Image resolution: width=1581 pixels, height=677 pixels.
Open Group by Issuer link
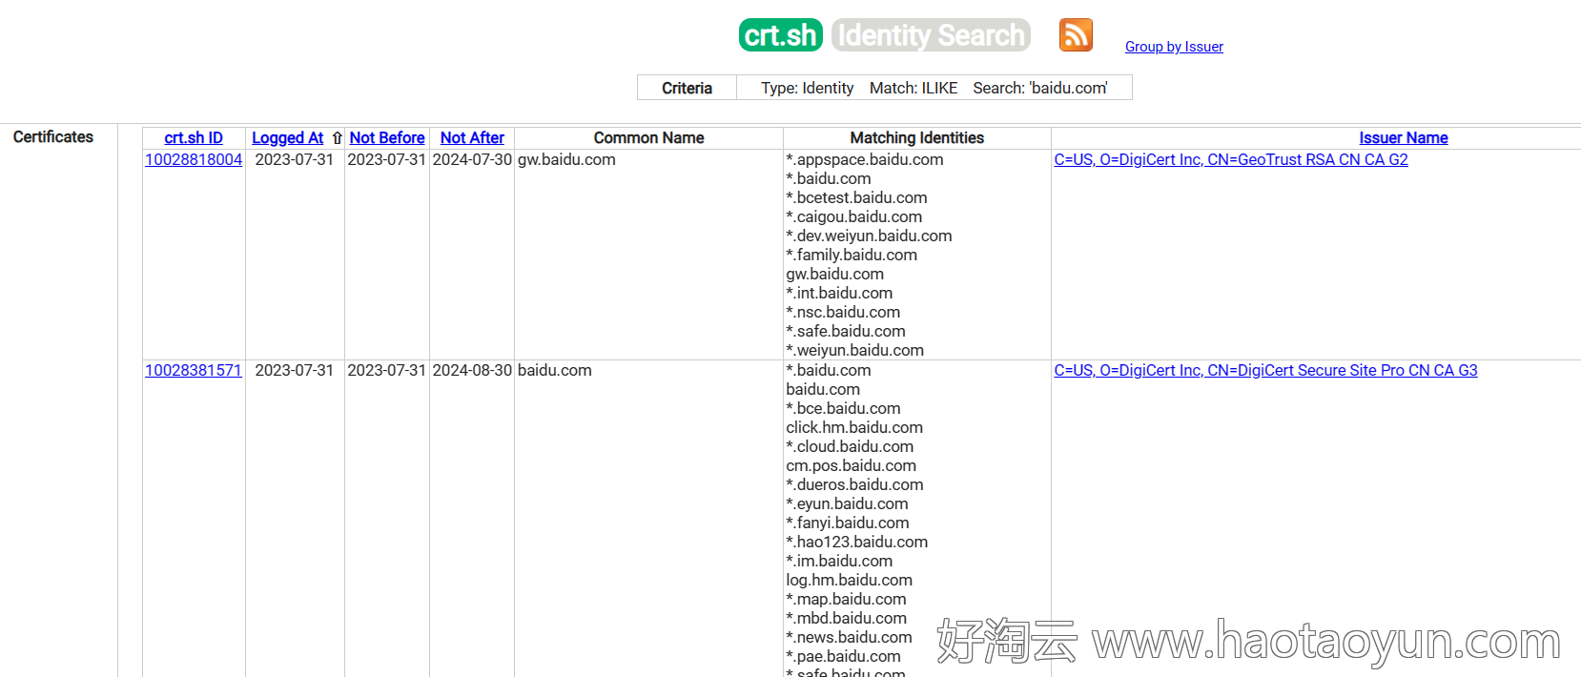[x=1174, y=47]
